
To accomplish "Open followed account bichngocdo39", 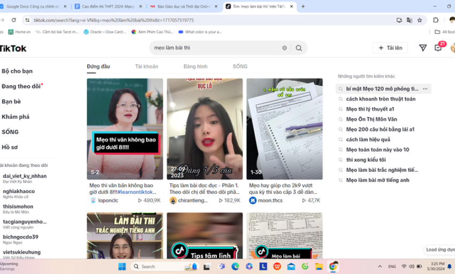I will (20, 239).
